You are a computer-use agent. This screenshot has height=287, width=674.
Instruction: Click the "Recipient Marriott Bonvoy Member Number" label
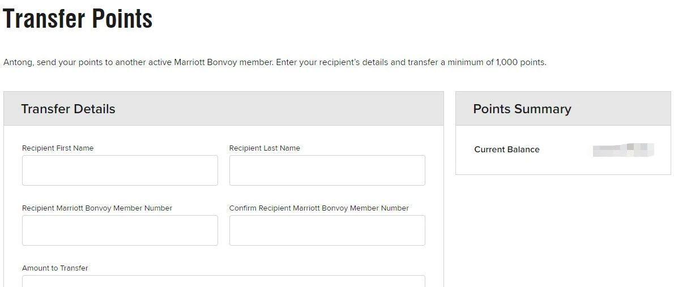pos(97,208)
